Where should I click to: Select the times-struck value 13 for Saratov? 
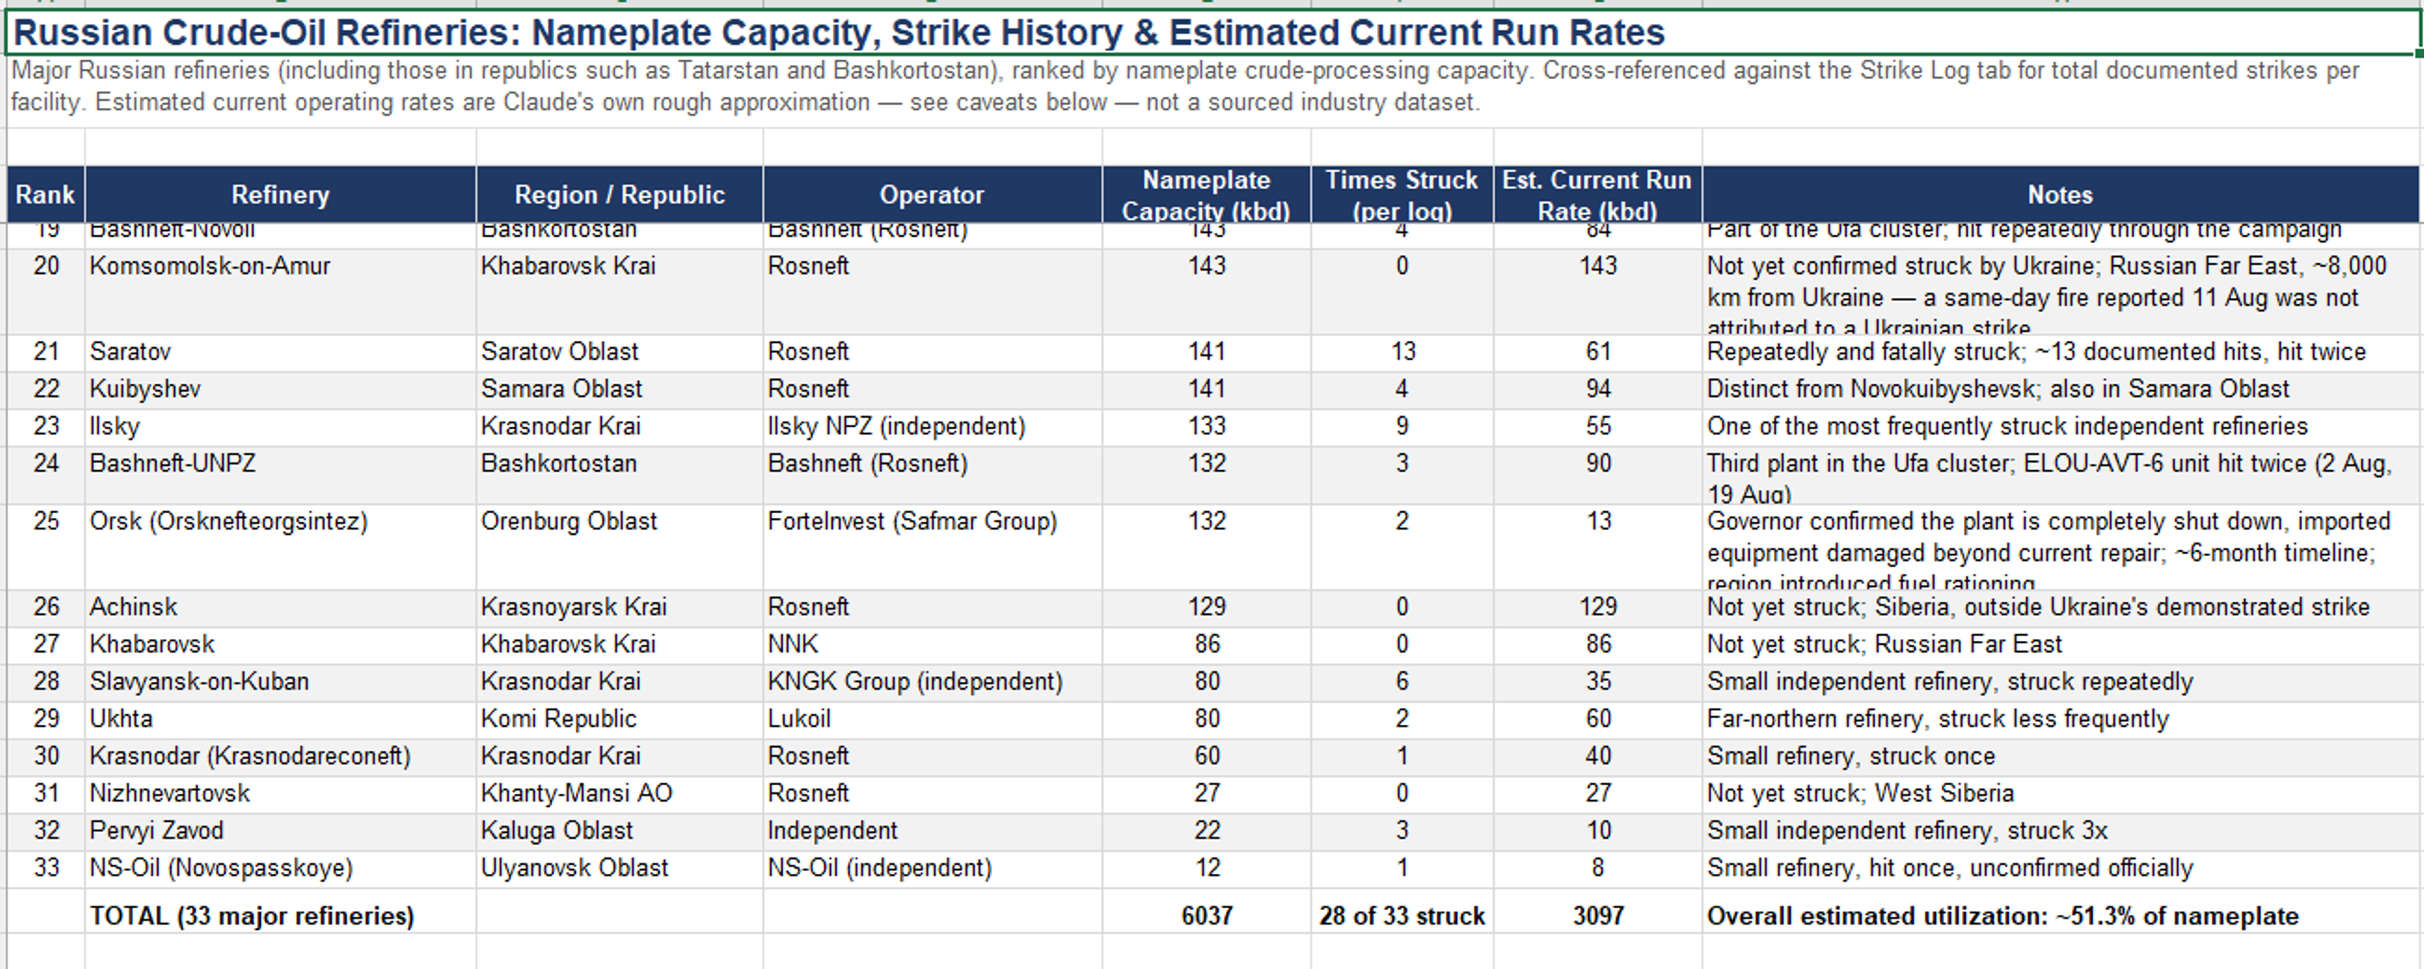[1402, 353]
